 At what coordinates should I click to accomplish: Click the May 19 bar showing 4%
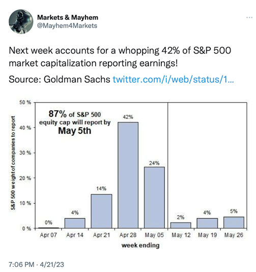(x=207, y=223)
